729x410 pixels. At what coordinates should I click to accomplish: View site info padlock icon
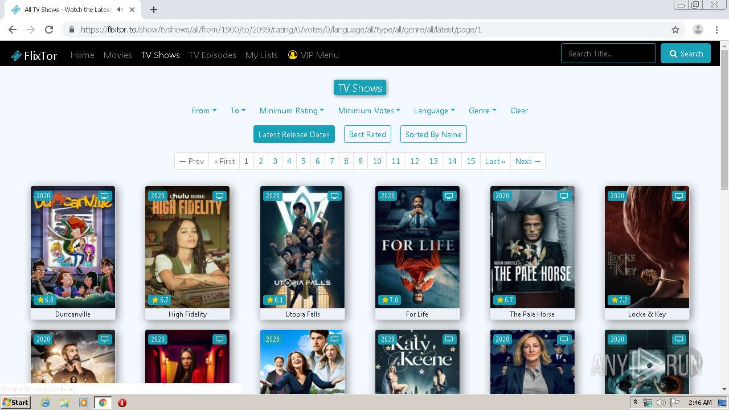click(x=71, y=30)
